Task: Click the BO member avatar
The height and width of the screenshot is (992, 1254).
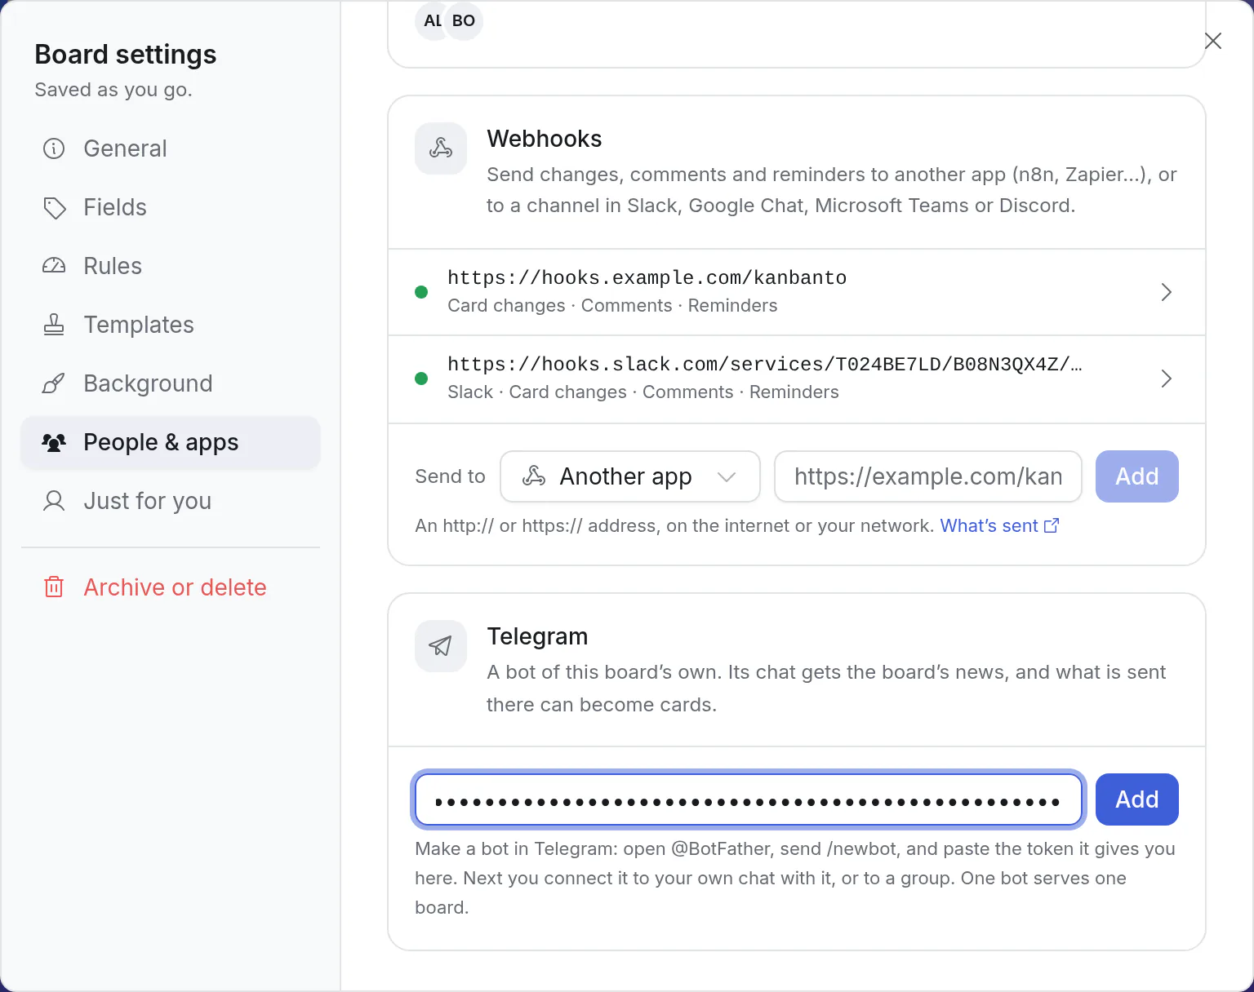Action: (x=464, y=21)
